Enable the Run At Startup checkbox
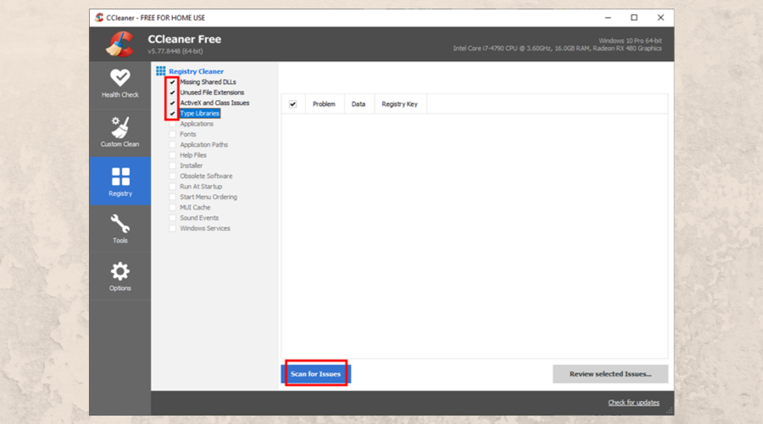763x424 pixels. point(173,187)
